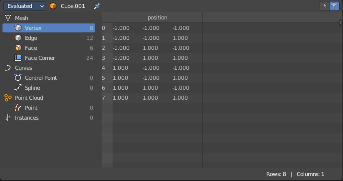The image size is (343, 181).
Task: Click row index 4 in the spreadsheet
Action: pos(103,68)
